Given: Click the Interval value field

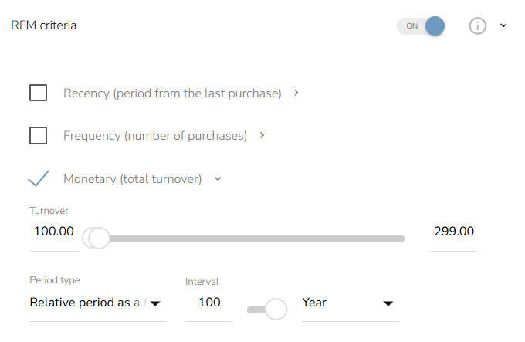Looking at the screenshot, I should (209, 303).
